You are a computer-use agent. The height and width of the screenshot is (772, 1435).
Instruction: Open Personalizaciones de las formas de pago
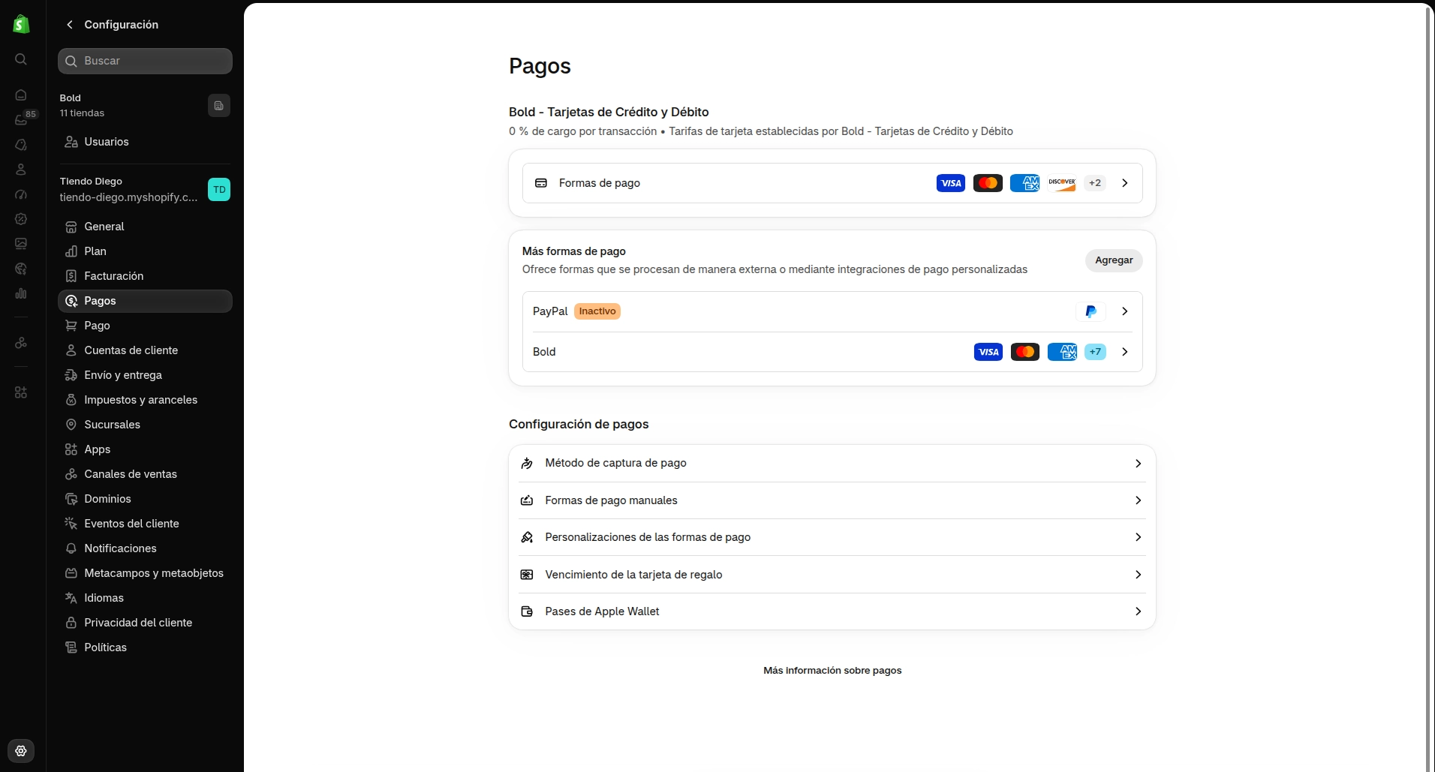coord(832,537)
